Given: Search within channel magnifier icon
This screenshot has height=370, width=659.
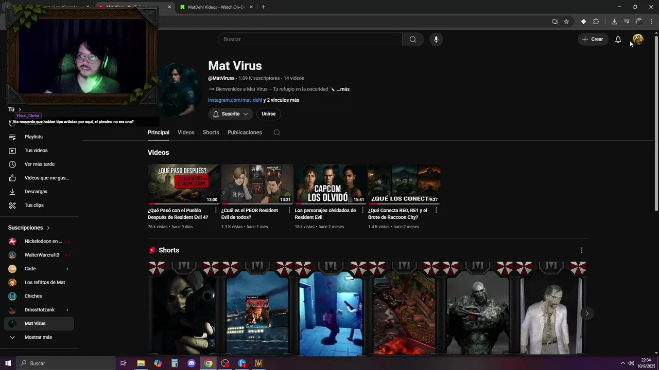Looking at the screenshot, I should pyautogui.click(x=276, y=133).
